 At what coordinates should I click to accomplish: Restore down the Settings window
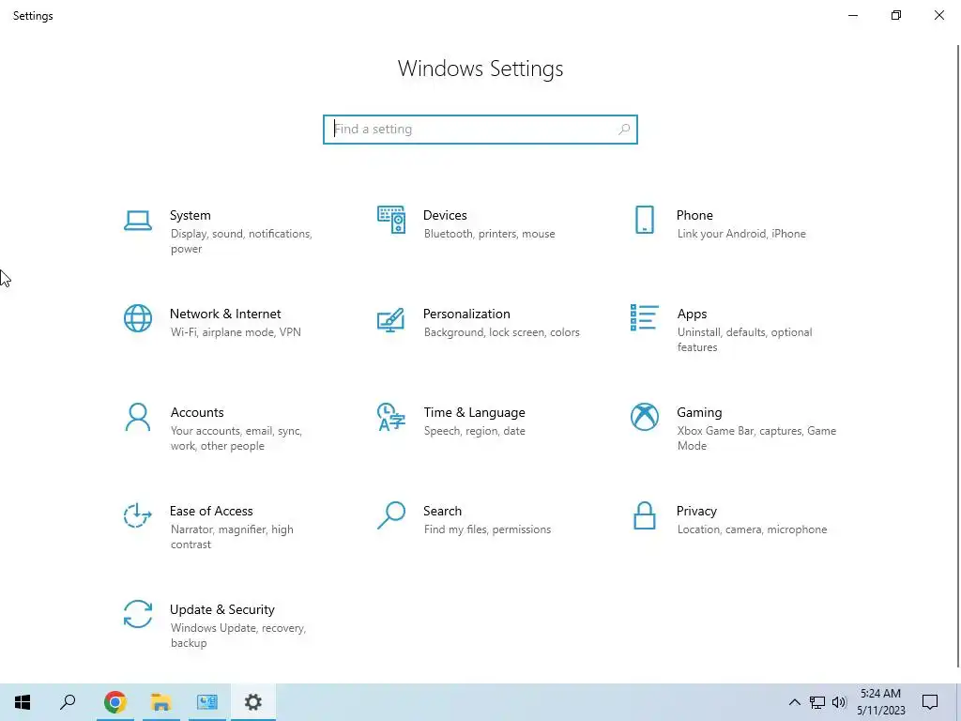896,15
